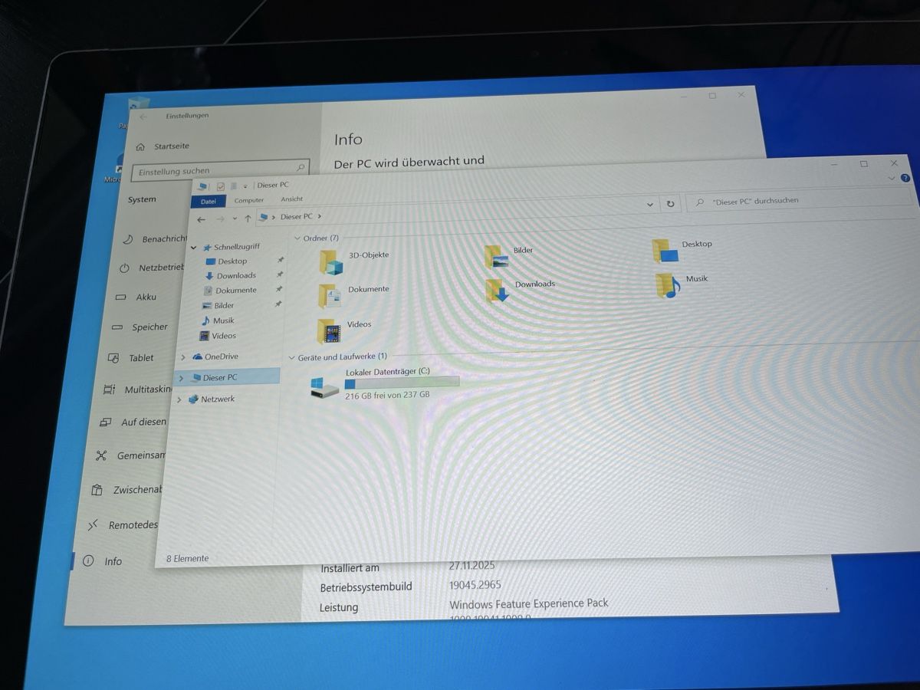Collapse the Ordner (7) group
Viewport: 920px width, 690px height.
(297, 239)
